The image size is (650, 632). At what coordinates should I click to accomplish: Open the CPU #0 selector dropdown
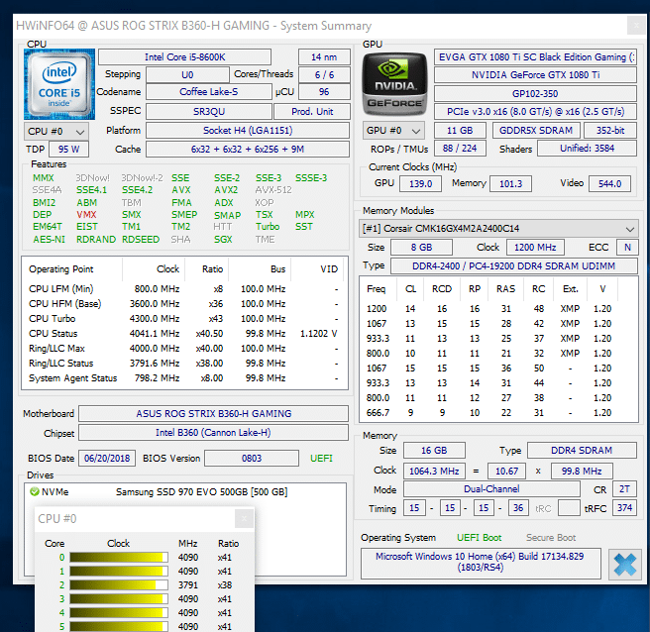tap(55, 131)
